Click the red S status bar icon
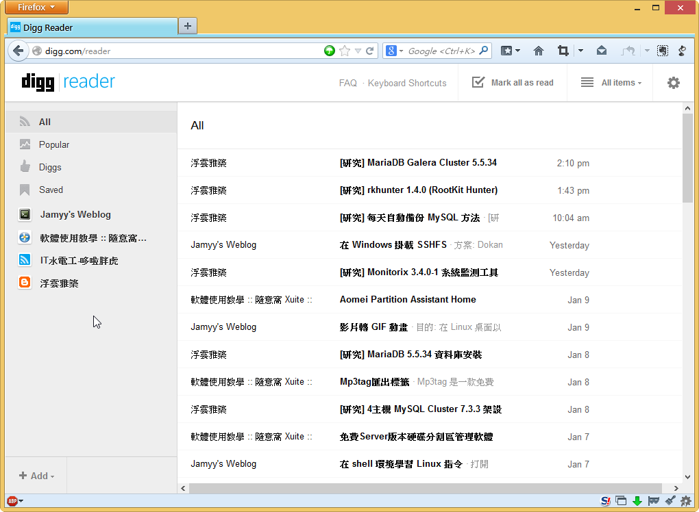Viewport: 699px width, 512px height. (x=605, y=501)
